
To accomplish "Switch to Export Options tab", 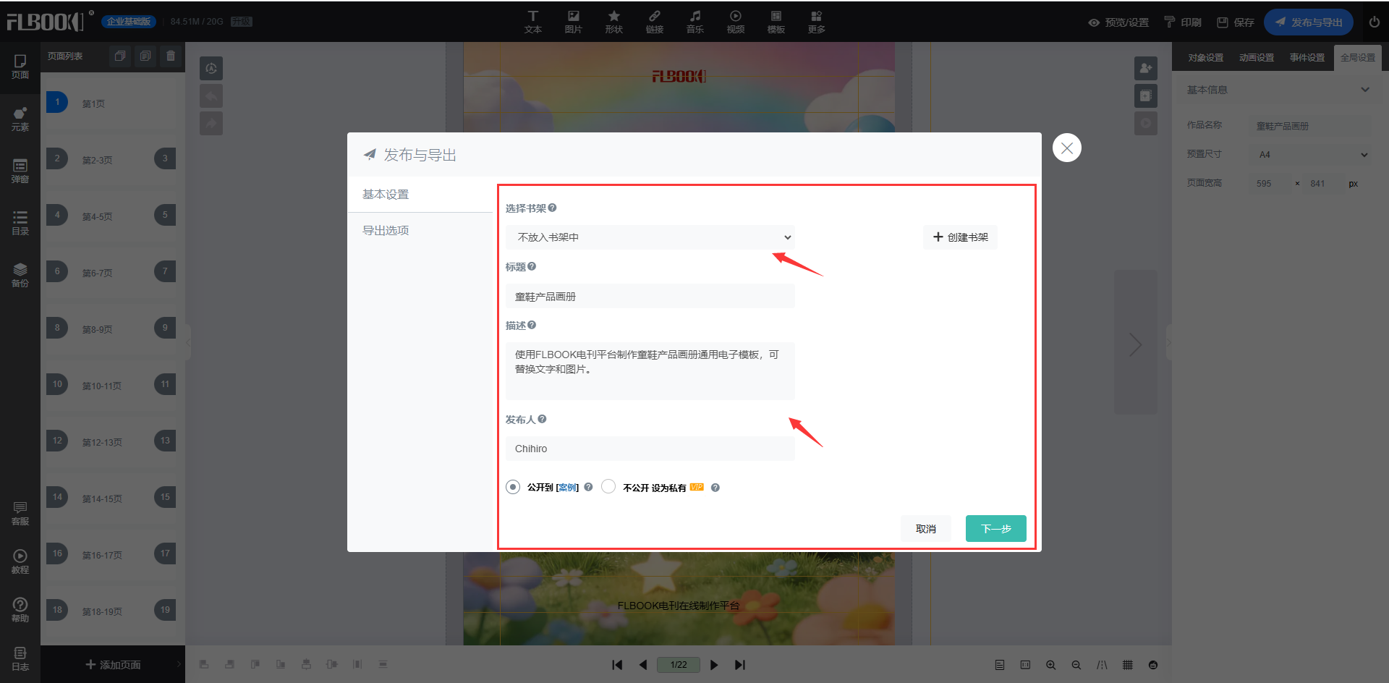I will [386, 230].
